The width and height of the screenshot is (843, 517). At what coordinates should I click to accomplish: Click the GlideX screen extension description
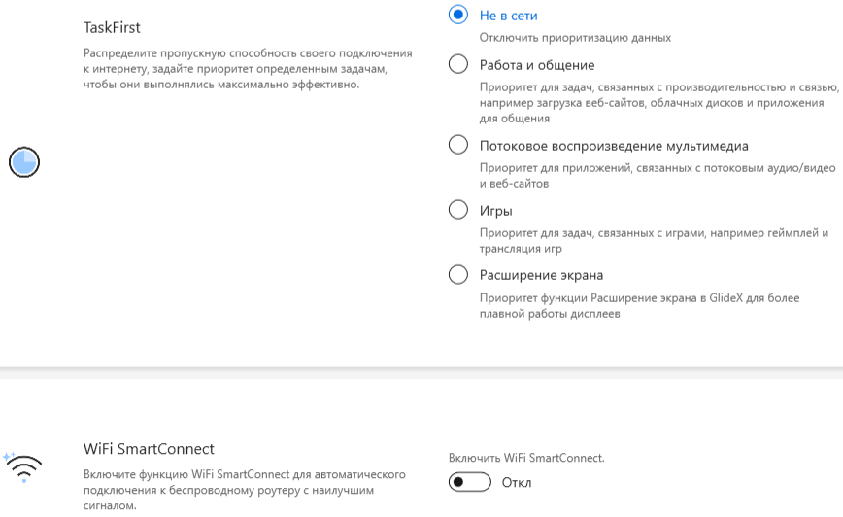tap(639, 305)
